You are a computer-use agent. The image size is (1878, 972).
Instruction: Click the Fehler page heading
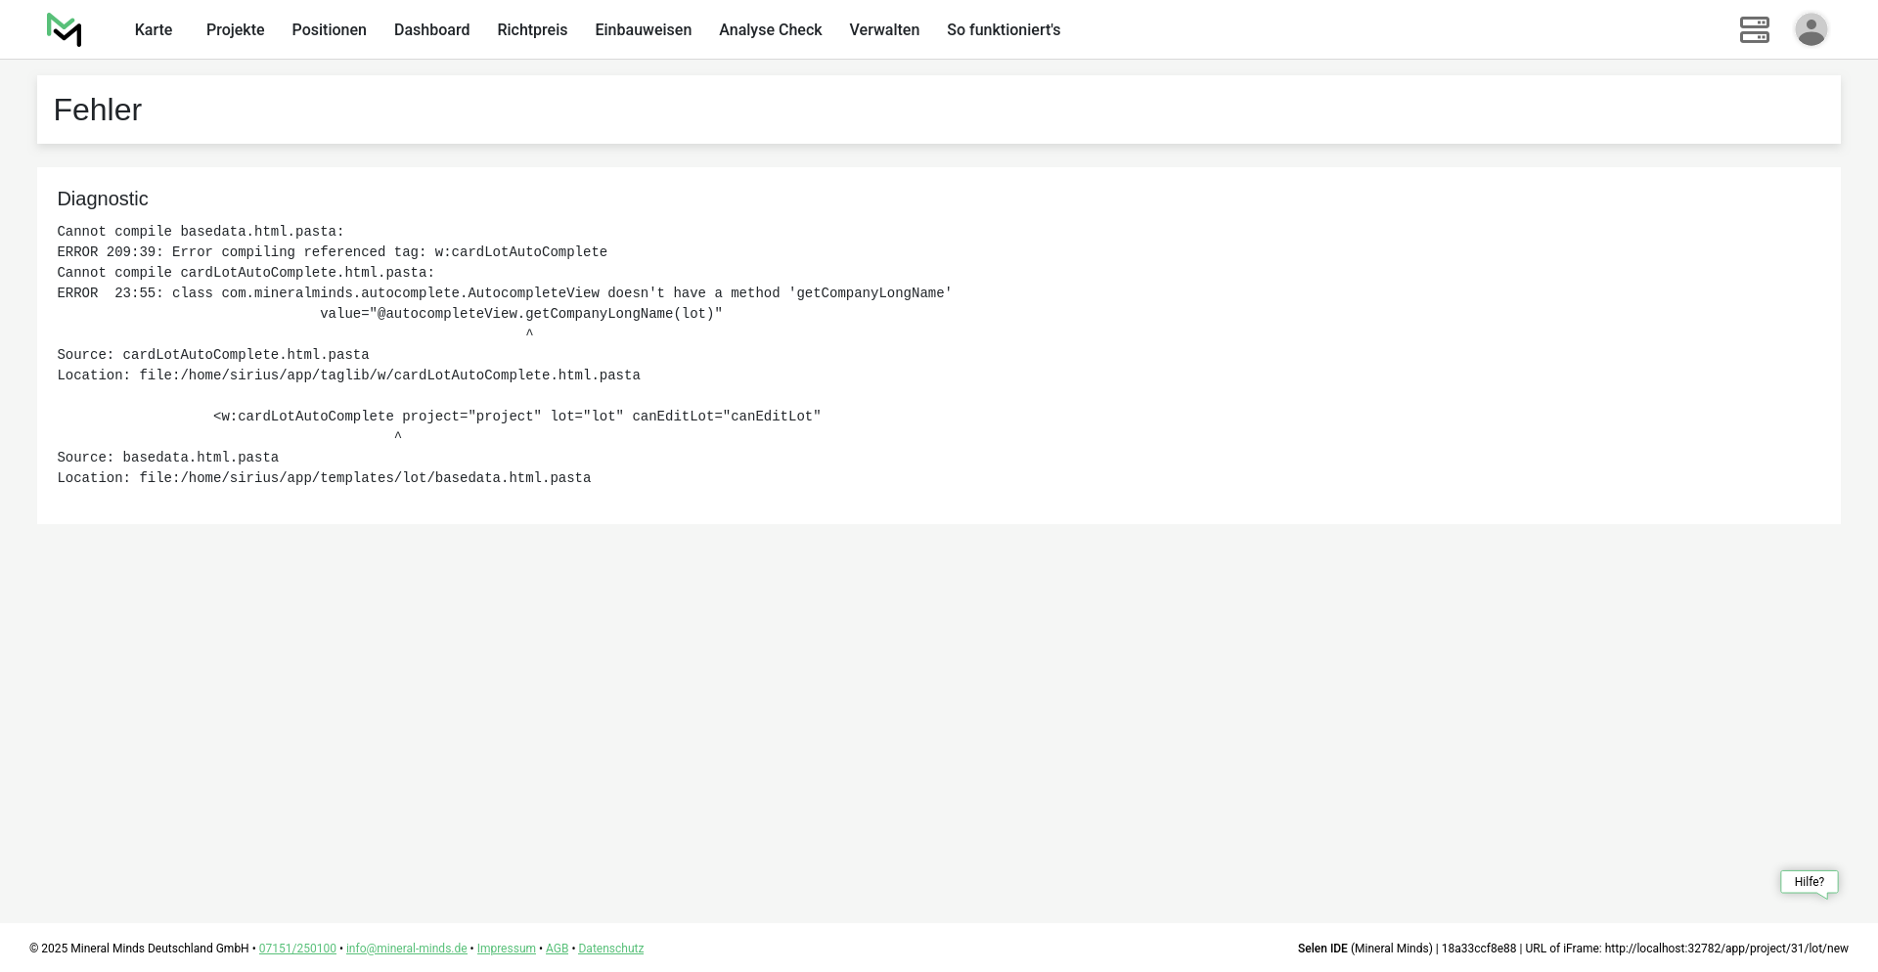(x=98, y=110)
